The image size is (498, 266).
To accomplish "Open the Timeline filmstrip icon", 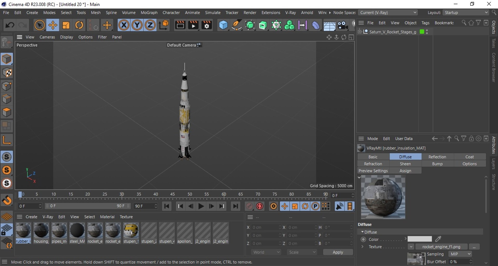I will tap(350, 206).
